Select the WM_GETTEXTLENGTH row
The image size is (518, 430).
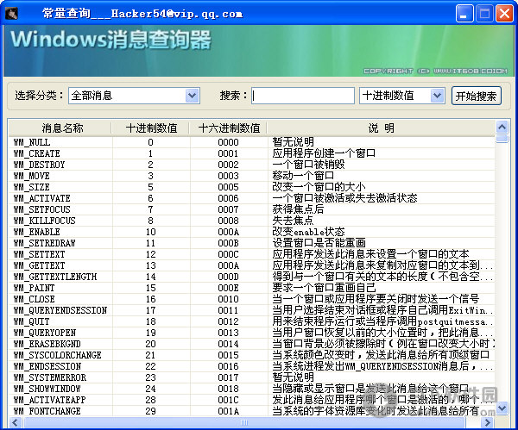(x=252, y=277)
